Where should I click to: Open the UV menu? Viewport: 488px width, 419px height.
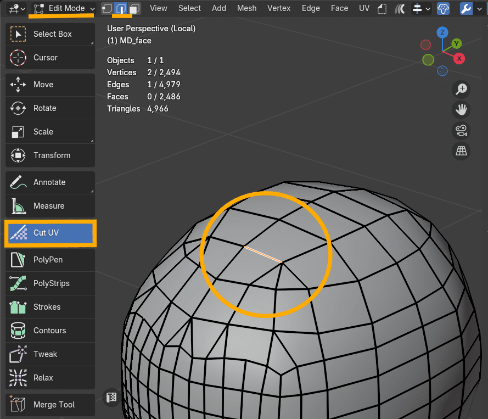(x=364, y=8)
